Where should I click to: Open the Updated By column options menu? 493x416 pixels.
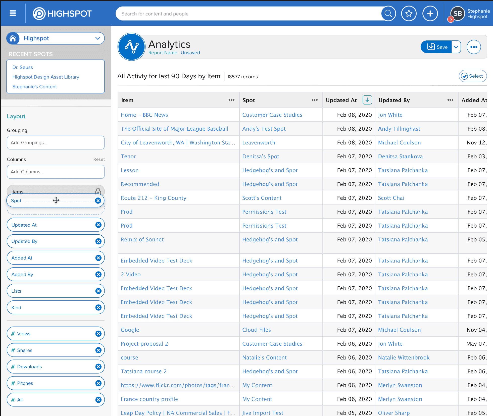click(x=450, y=100)
